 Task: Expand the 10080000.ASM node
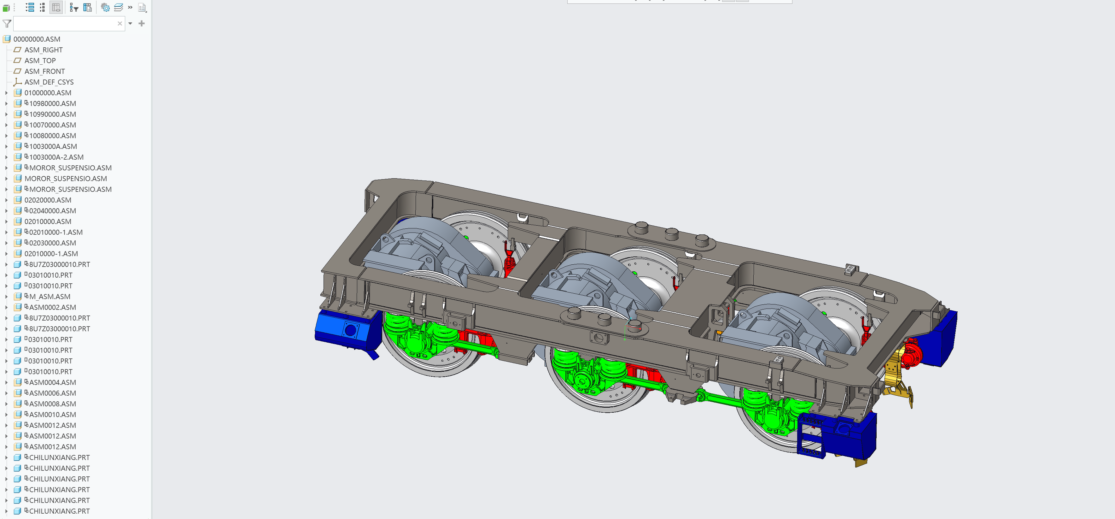click(x=6, y=136)
